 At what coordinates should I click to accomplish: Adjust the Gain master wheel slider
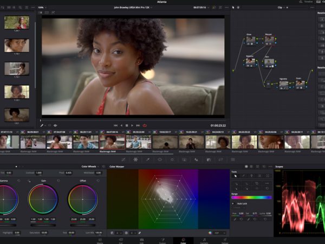[x=43, y=225]
